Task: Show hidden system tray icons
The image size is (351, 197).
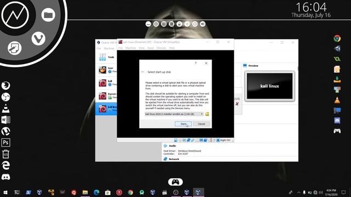Action: click(298, 192)
